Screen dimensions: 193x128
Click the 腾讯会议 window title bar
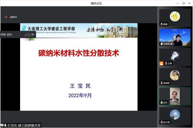click(96, 3)
